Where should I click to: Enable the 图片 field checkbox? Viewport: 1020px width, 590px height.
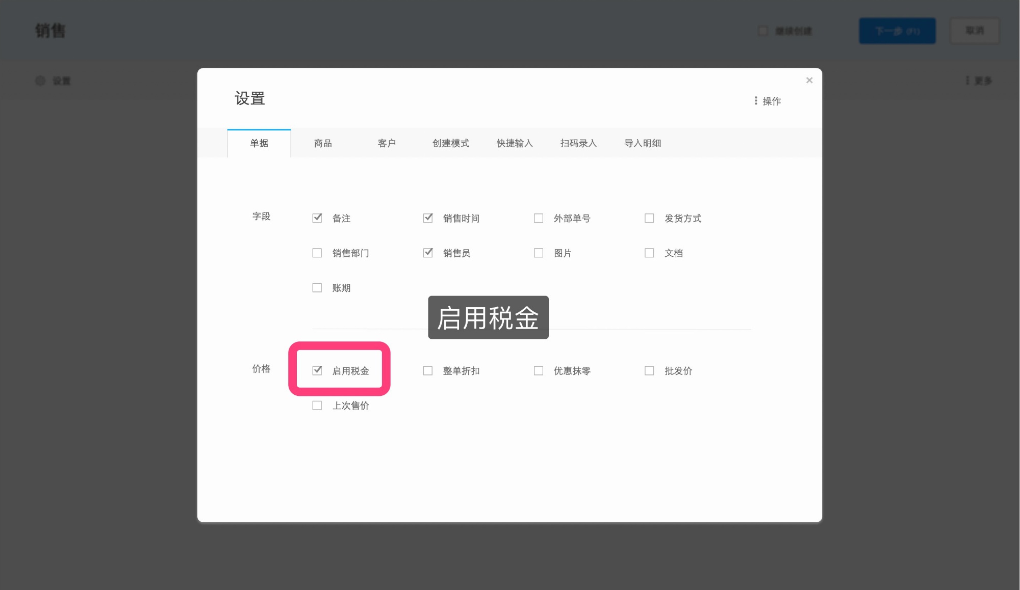(539, 253)
